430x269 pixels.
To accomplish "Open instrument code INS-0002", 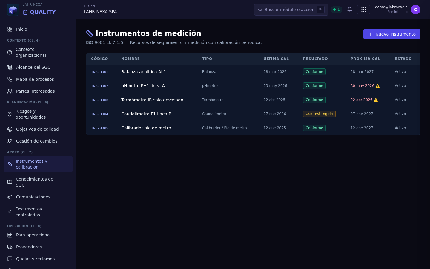I will pyautogui.click(x=100, y=86).
